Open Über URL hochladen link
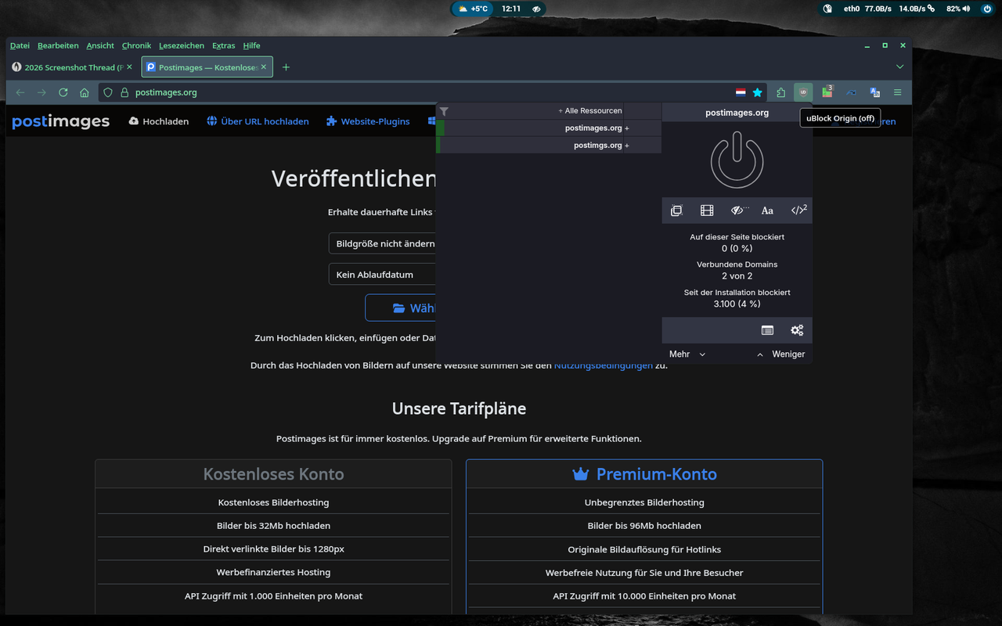The width and height of the screenshot is (1002, 626). click(258, 121)
